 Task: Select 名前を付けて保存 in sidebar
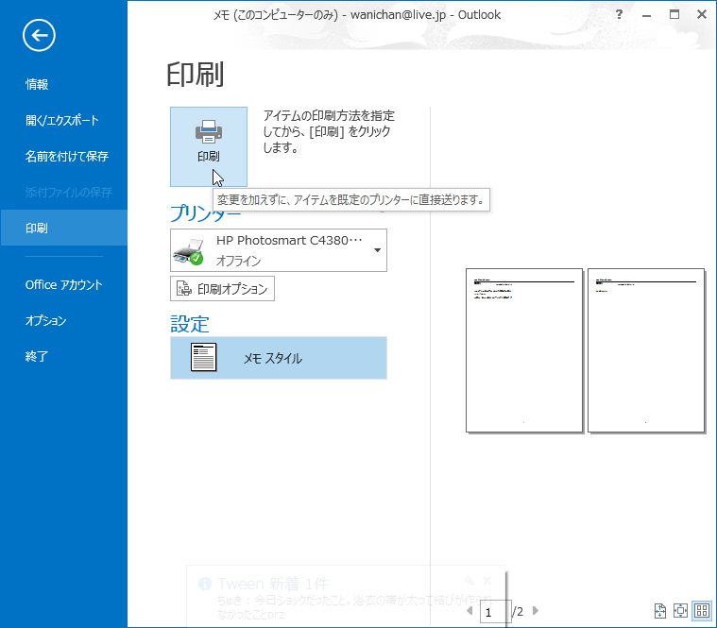67,157
